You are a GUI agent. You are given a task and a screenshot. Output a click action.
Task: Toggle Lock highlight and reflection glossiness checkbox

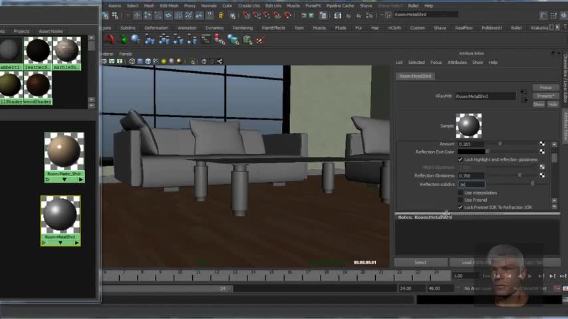coord(460,159)
